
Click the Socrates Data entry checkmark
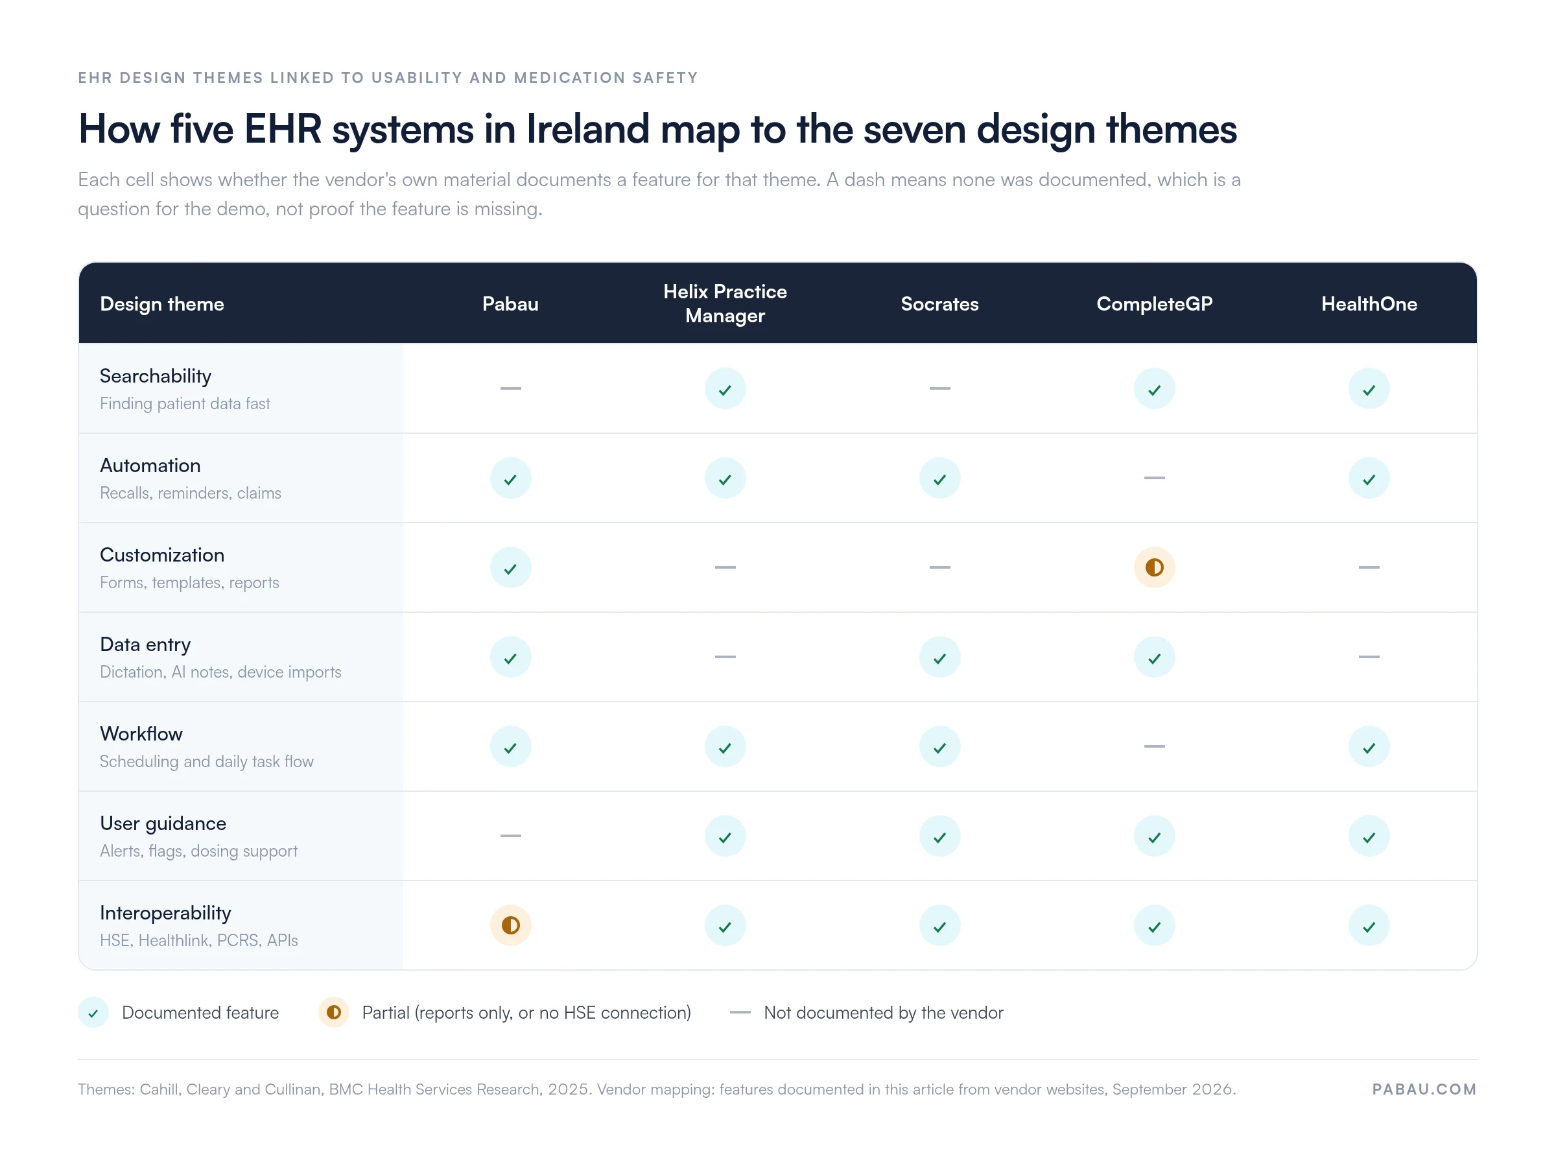tap(939, 657)
